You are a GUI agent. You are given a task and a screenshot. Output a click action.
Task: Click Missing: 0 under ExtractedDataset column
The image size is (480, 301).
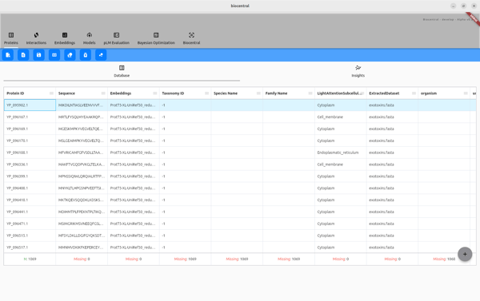point(392,259)
